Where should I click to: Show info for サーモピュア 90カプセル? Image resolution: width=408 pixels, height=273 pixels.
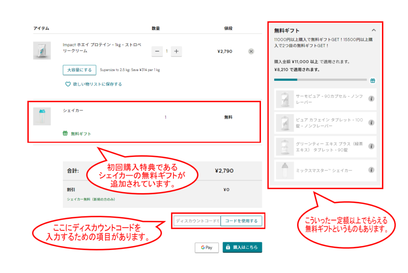tap(371, 98)
